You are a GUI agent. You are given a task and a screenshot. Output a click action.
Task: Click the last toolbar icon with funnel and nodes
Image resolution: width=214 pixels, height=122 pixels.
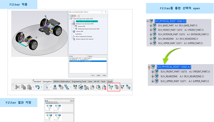point(128,87)
